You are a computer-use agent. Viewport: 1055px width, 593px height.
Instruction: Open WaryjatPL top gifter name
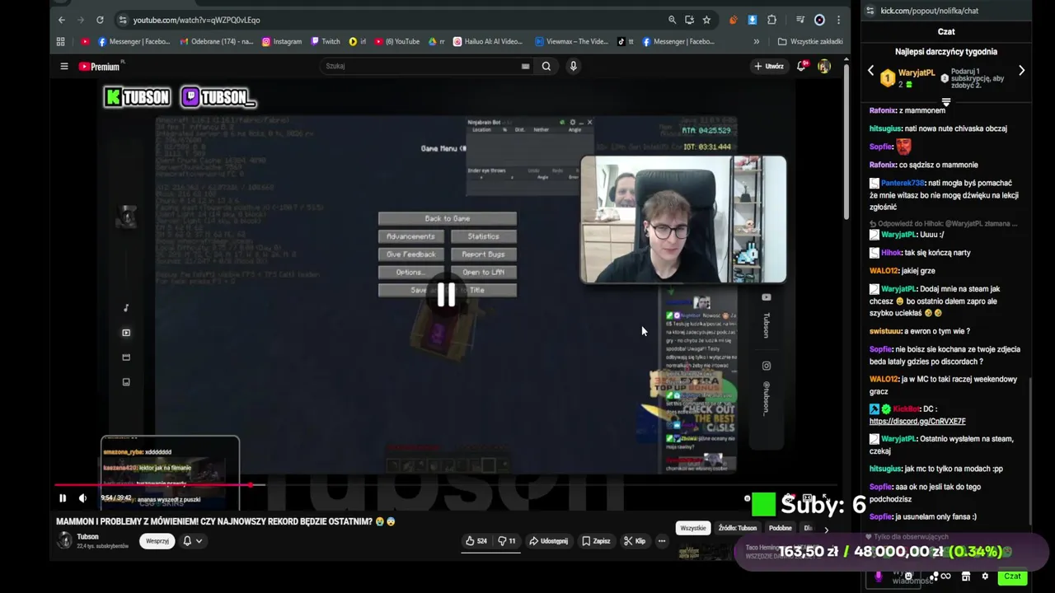917,72
